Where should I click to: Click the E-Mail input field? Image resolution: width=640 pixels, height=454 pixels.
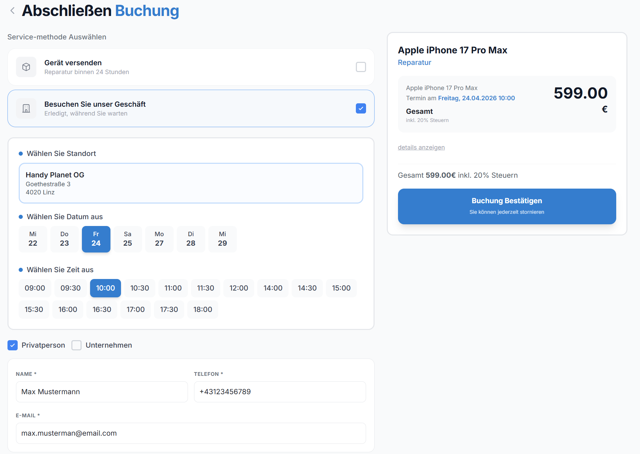(x=191, y=433)
